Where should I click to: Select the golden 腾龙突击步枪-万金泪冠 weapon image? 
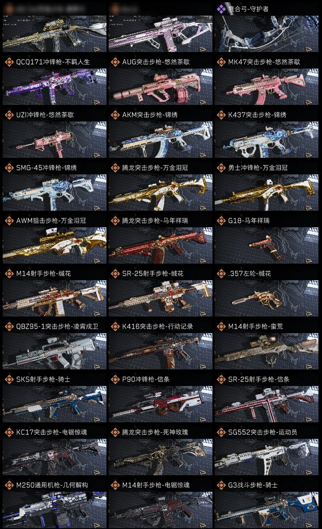161,193
